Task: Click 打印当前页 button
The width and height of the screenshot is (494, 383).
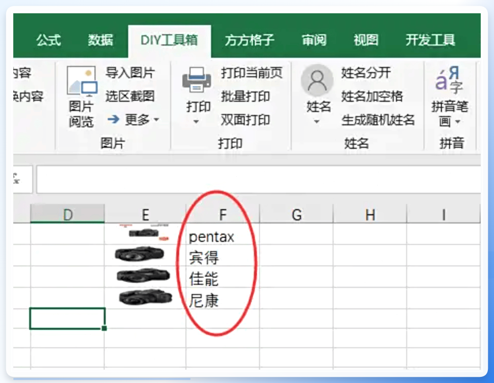Action: [252, 73]
